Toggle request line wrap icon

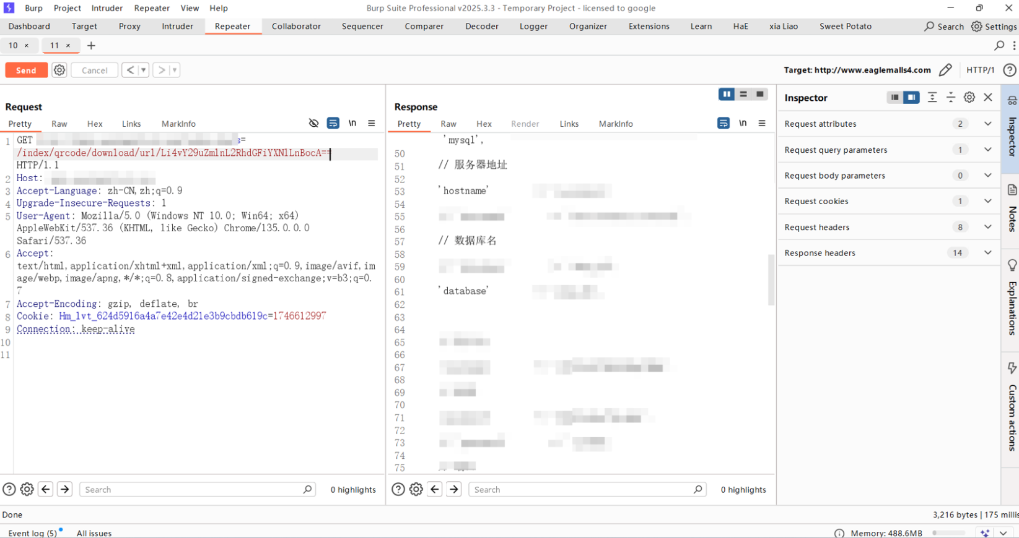(x=333, y=123)
